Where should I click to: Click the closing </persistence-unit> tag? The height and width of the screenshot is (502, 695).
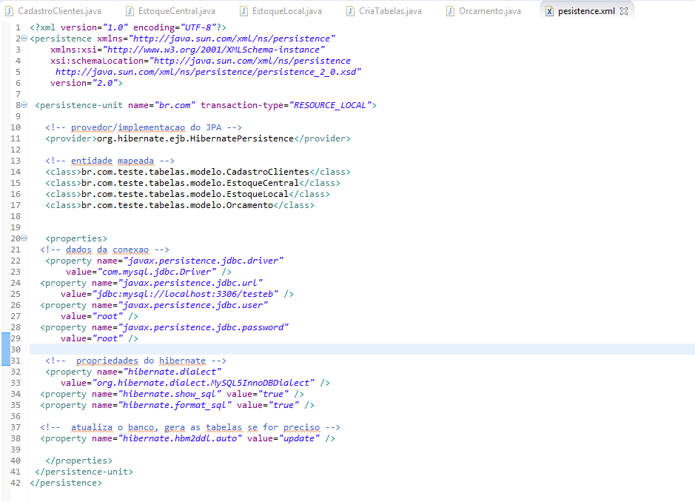click(x=84, y=472)
